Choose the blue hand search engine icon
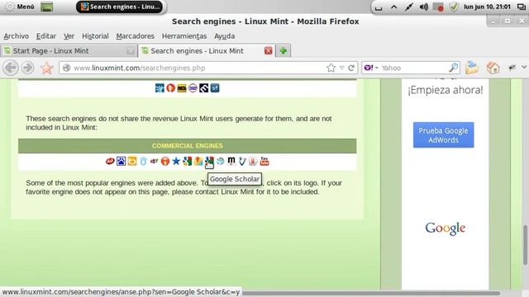Viewport: 529px width, 297px height. coord(160,88)
